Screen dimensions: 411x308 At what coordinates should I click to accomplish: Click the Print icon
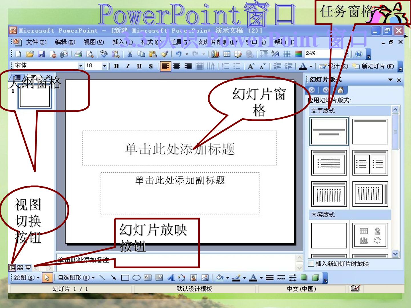click(78, 54)
